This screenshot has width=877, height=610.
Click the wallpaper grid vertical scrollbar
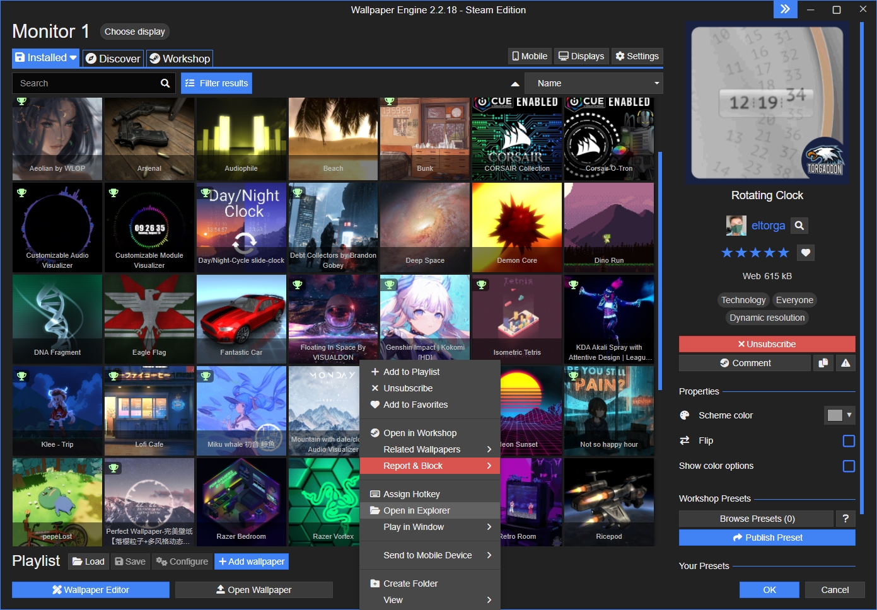[660, 271]
